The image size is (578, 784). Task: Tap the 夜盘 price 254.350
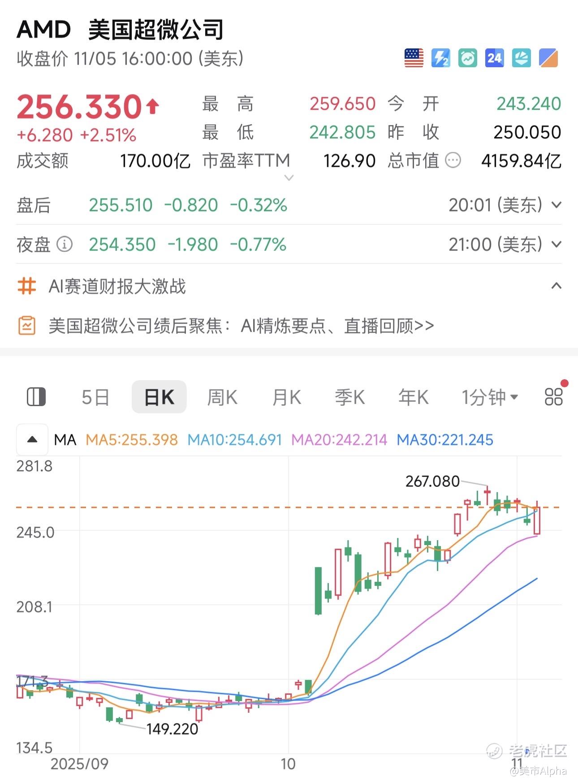[x=122, y=245]
